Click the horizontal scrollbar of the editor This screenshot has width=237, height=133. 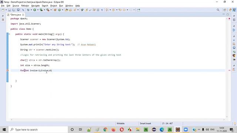pos(118,120)
